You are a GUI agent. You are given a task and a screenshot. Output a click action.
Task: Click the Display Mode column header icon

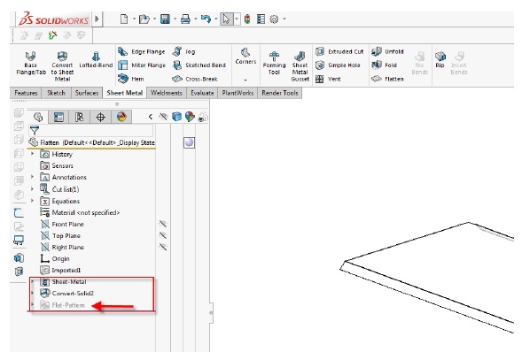176,117
